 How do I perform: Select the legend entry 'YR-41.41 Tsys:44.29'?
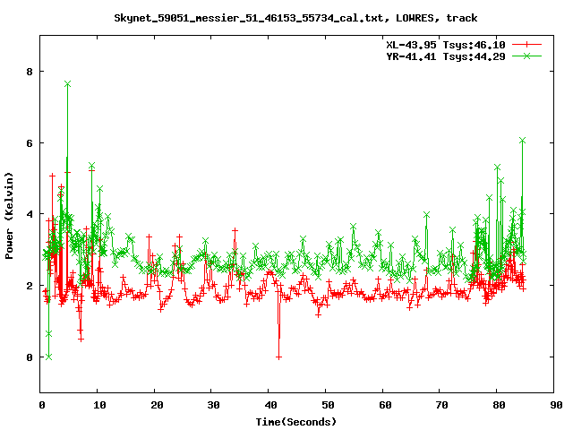[x=446, y=56]
